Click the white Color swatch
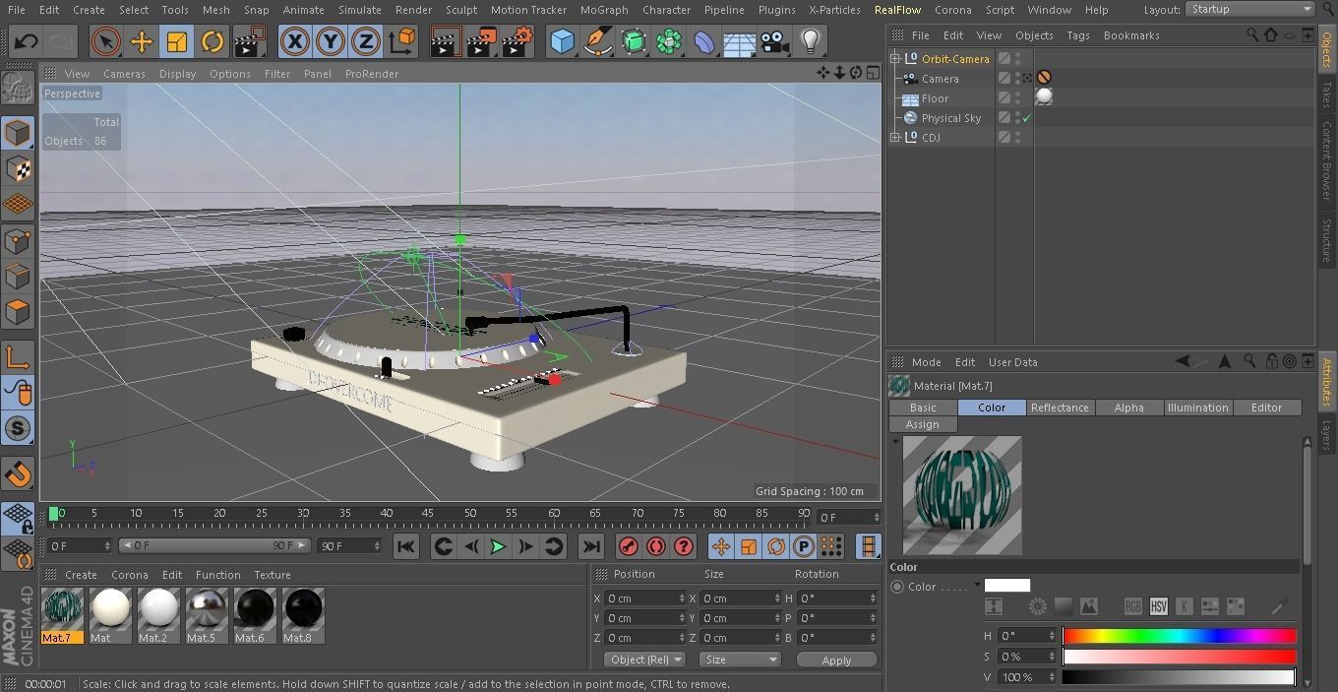1338x692 pixels. pyautogui.click(x=1007, y=586)
